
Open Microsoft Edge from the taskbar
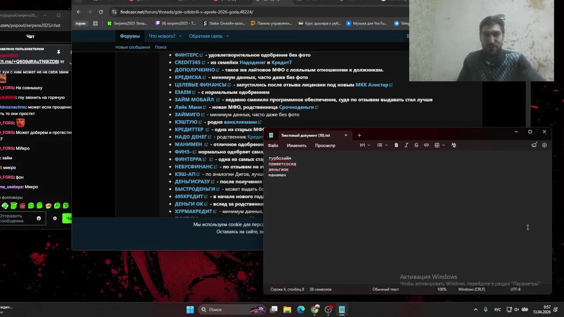tap(301, 310)
